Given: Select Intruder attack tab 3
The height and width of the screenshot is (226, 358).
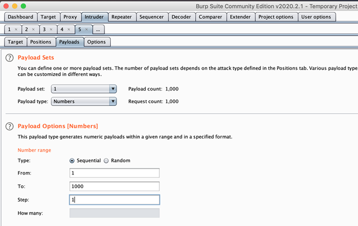Looking at the screenshot, I should (45, 29).
